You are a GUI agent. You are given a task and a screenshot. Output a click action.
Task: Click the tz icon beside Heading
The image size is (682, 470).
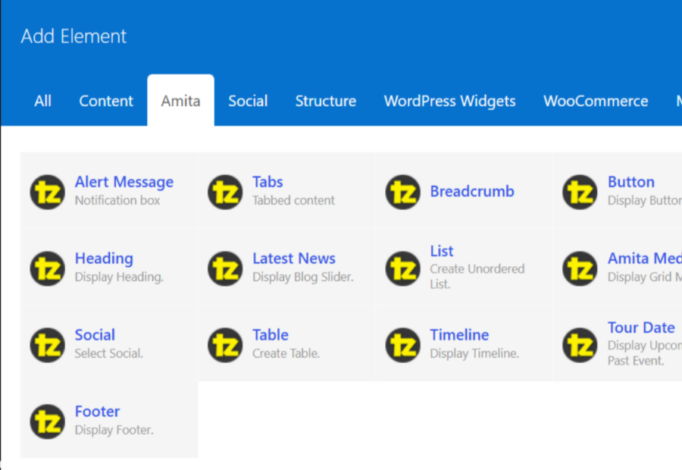(48, 268)
